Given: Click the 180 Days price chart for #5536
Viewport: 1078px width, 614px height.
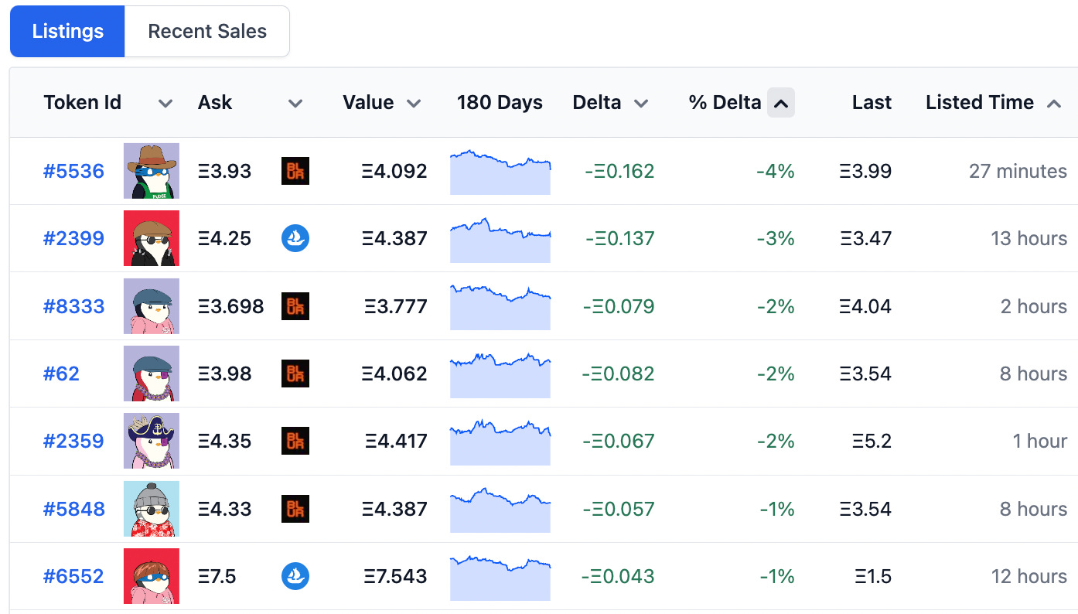Looking at the screenshot, I should 500,171.
